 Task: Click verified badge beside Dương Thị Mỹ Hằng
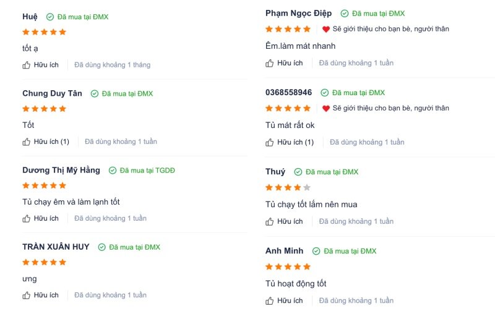113,171
